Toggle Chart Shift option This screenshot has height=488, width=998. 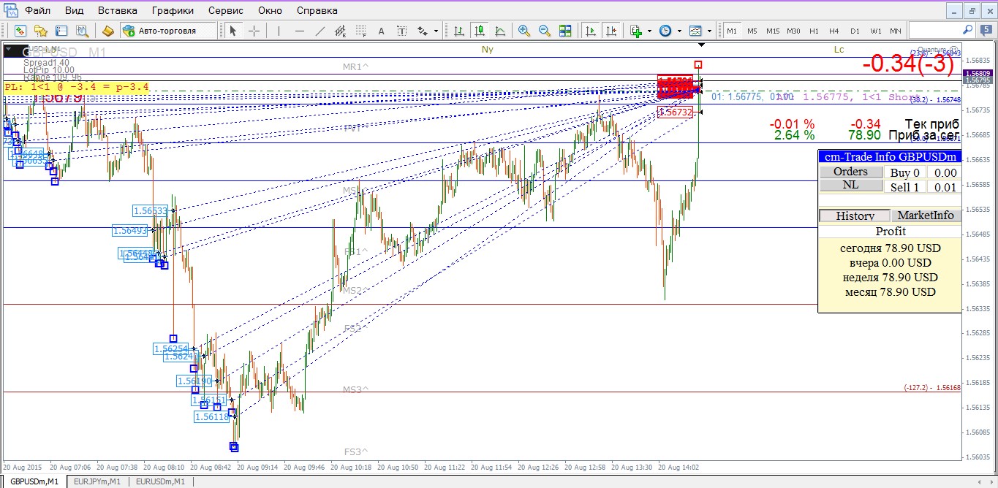610,31
